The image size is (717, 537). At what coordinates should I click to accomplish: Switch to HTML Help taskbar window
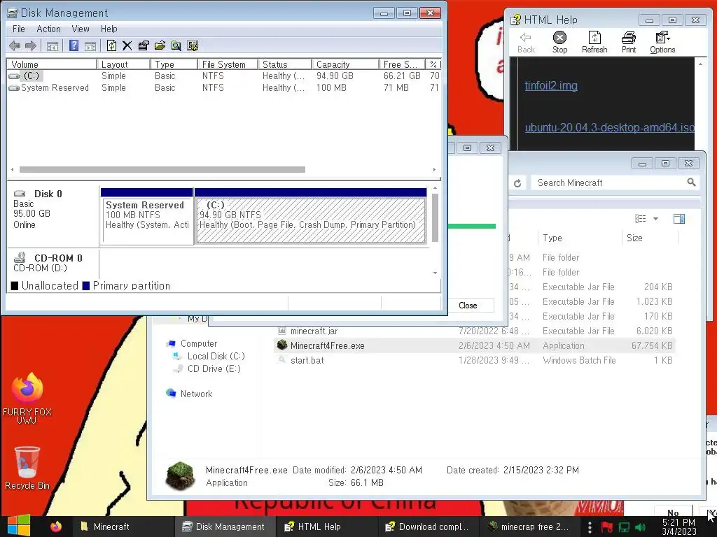click(327, 527)
